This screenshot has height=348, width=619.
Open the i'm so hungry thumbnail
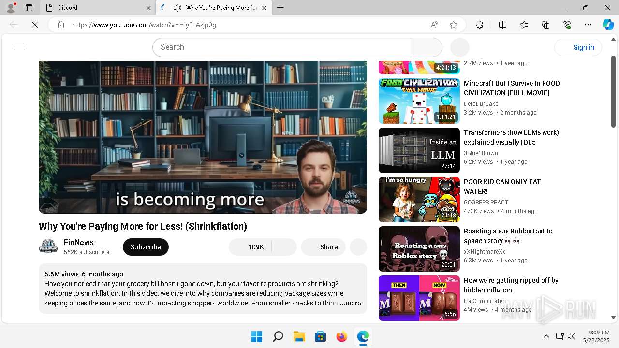click(x=419, y=200)
